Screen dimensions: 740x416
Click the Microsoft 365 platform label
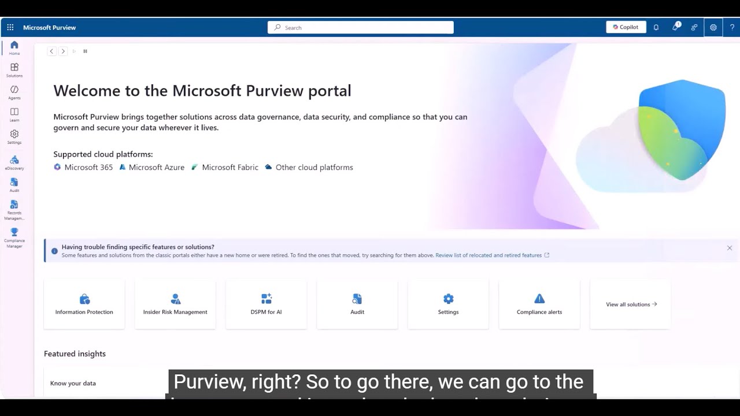pyautogui.click(x=88, y=168)
